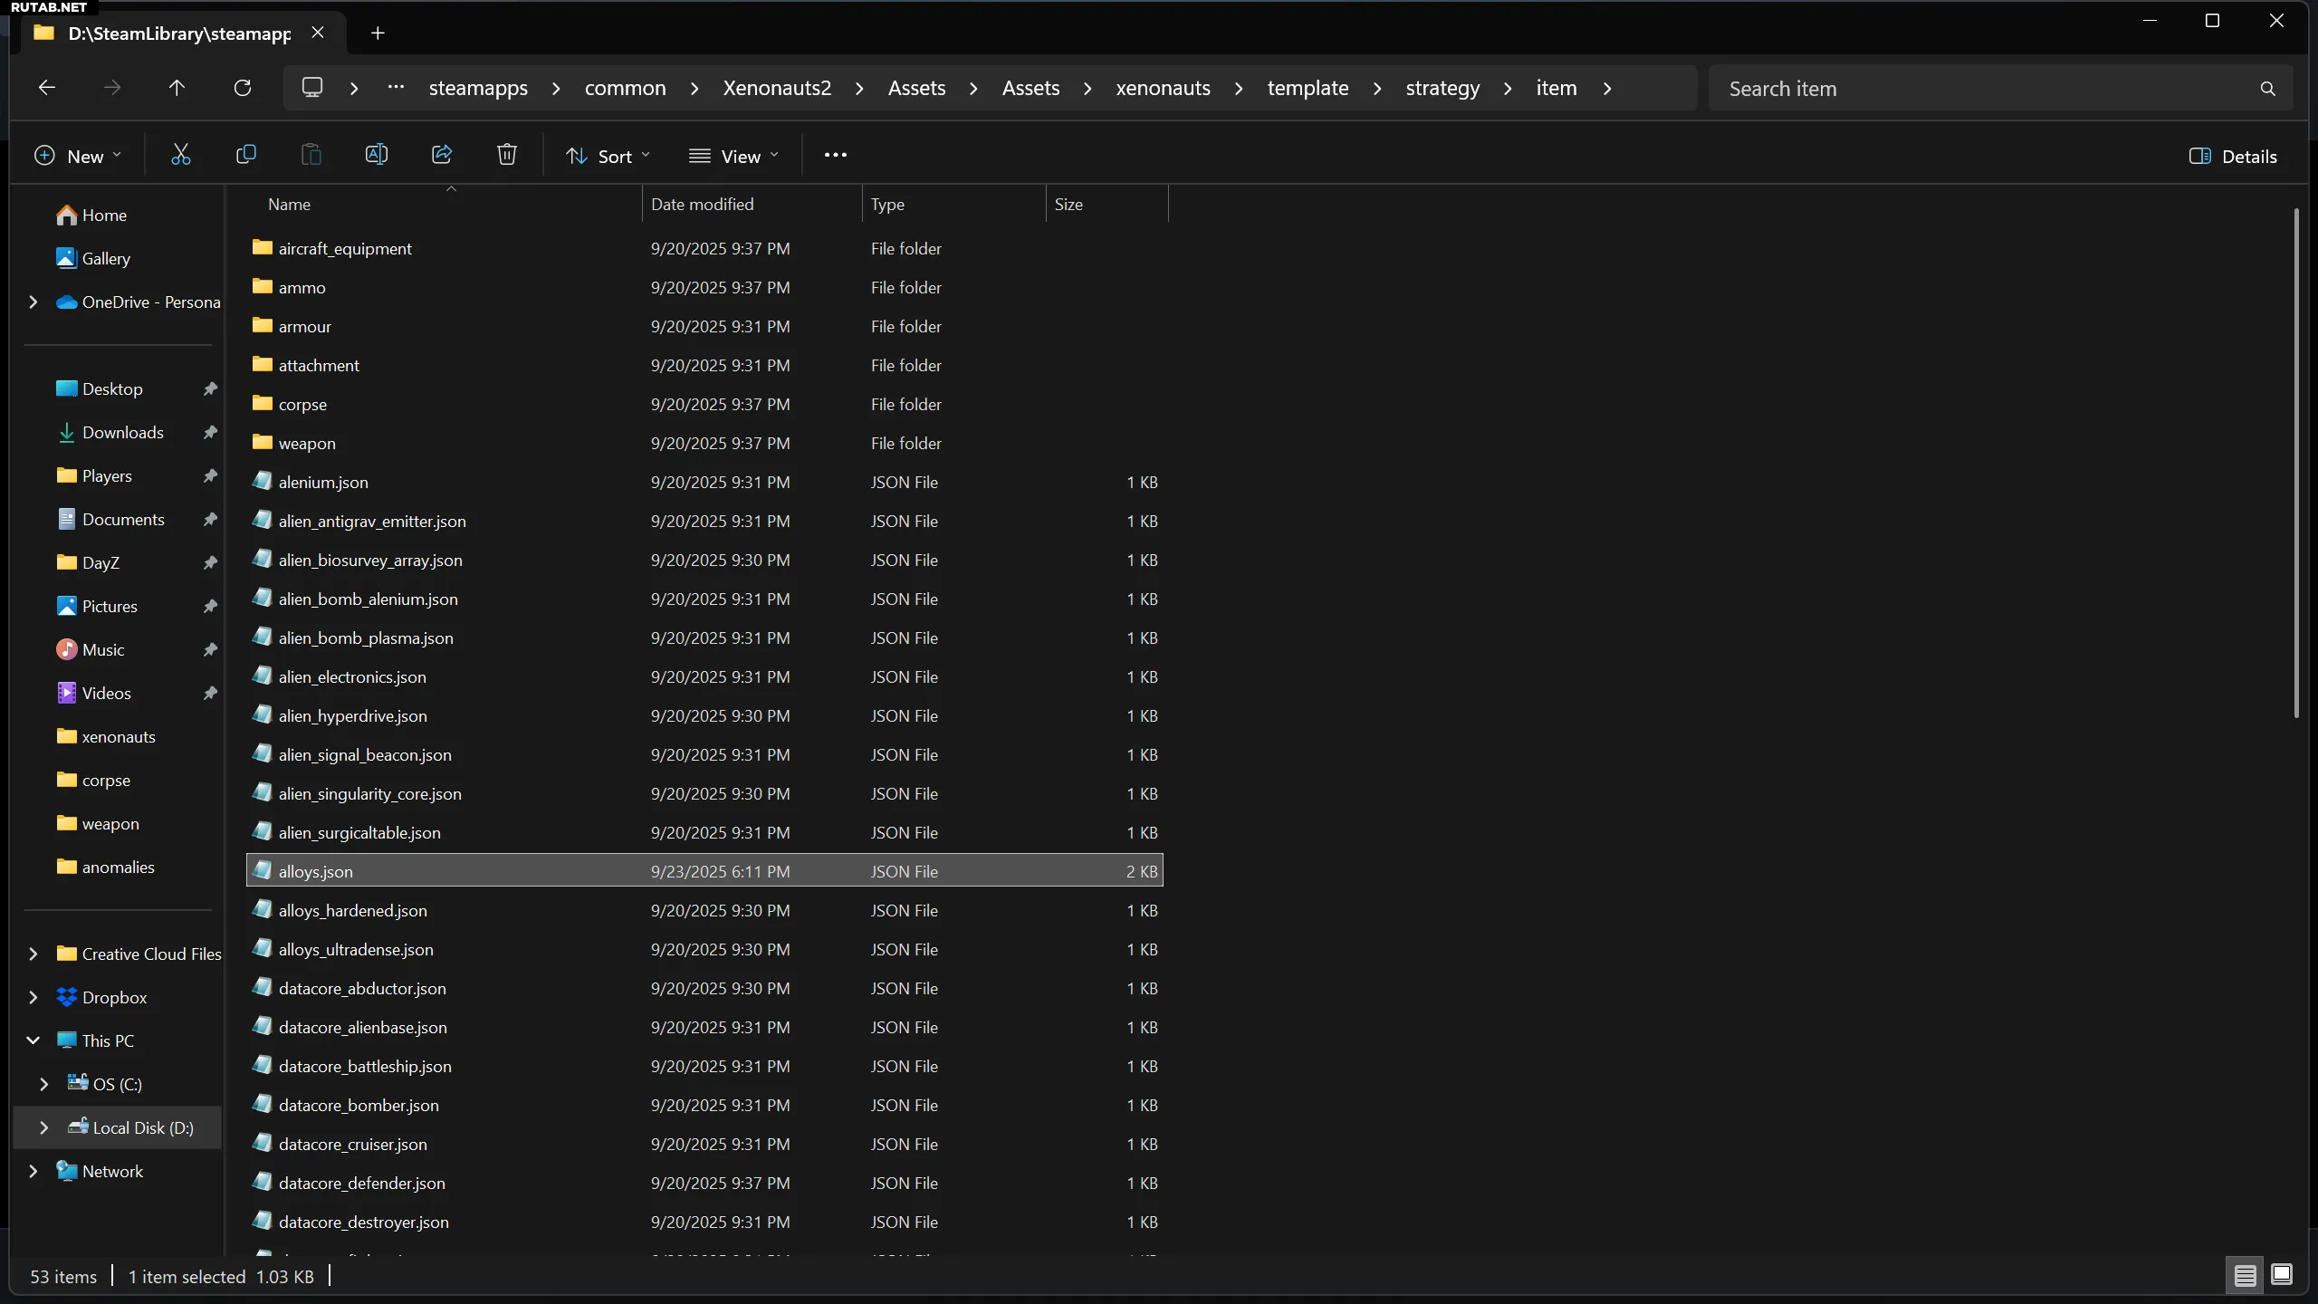Click the Share icon in toolbar
This screenshot has width=2318, height=1304.
coord(441,156)
